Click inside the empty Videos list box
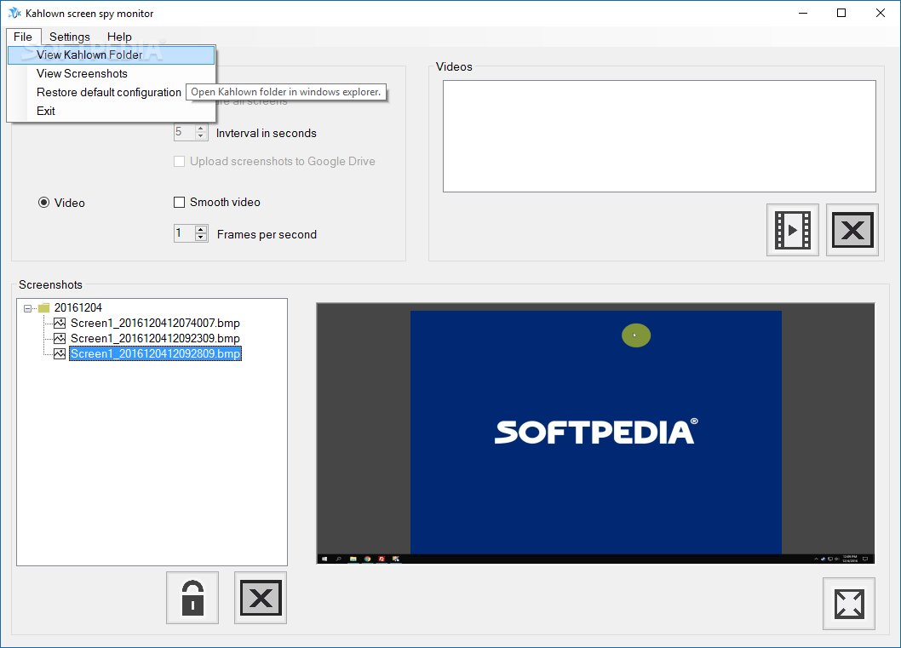Image resolution: width=901 pixels, height=648 pixels. click(659, 136)
